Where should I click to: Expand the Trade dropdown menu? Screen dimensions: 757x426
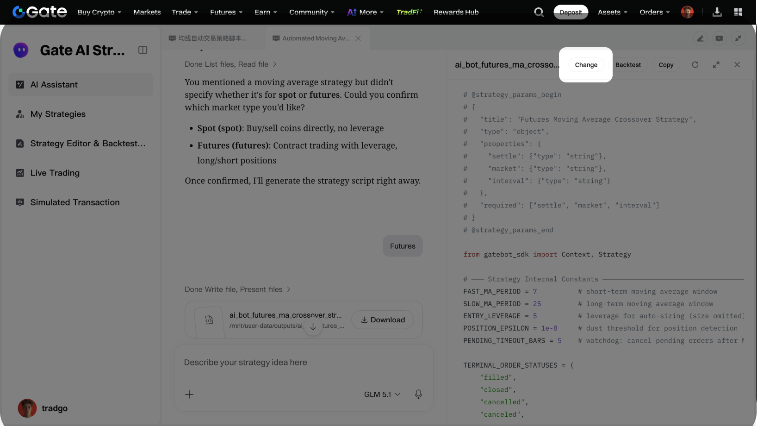pos(185,12)
